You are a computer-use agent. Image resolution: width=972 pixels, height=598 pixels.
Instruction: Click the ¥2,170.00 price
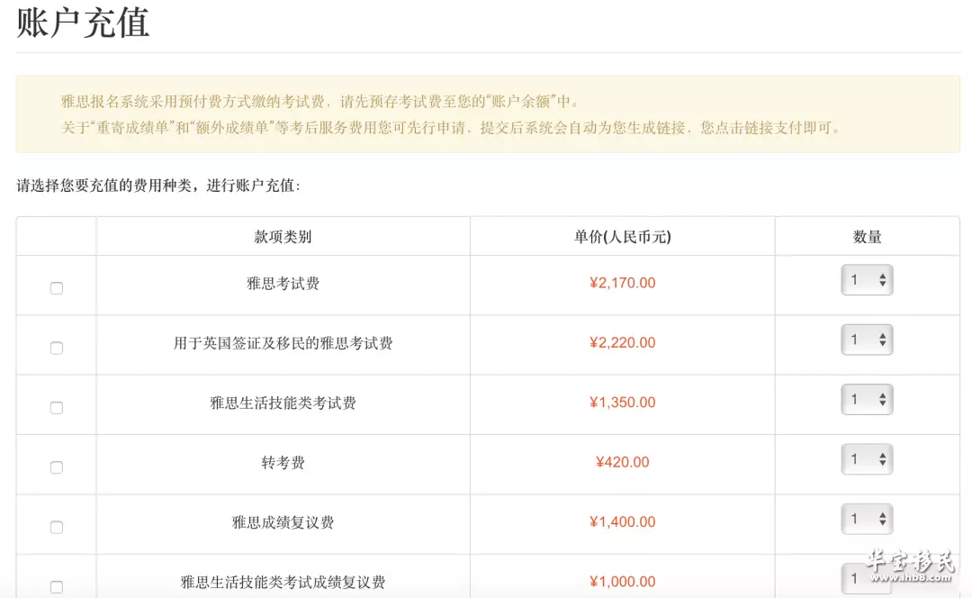tap(623, 283)
